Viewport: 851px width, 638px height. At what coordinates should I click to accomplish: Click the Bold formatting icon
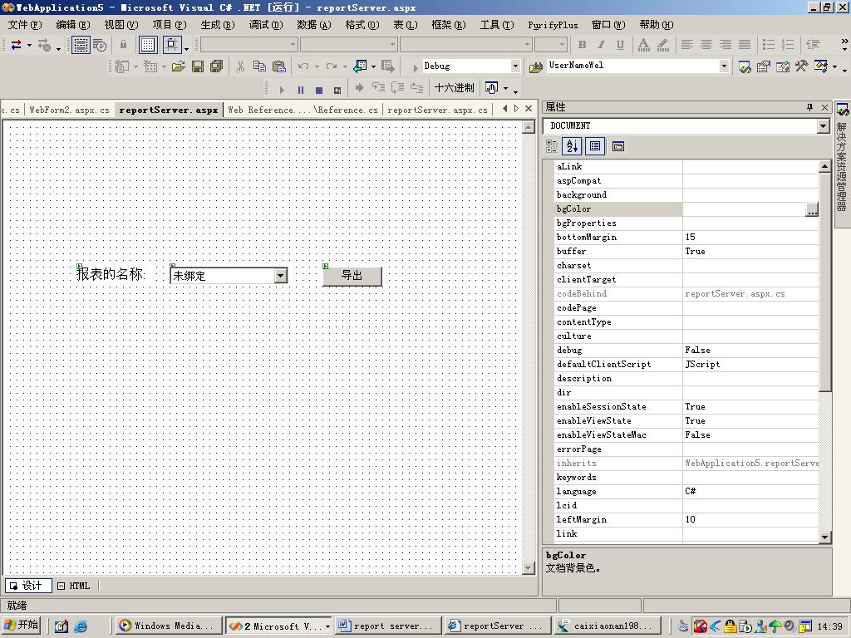point(582,45)
